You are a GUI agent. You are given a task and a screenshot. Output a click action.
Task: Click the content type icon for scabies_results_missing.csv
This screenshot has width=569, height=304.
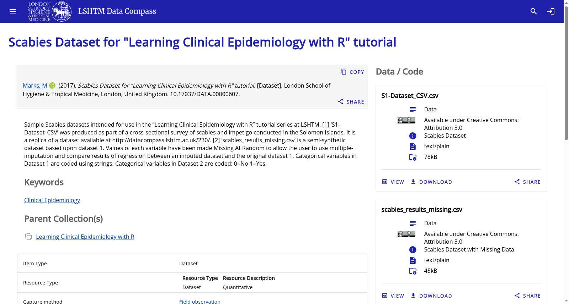click(413, 223)
